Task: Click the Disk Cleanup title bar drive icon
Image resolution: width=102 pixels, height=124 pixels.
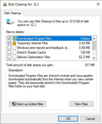Action: [5, 4]
